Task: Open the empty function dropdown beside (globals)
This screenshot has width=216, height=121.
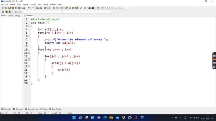Action: (87, 12)
